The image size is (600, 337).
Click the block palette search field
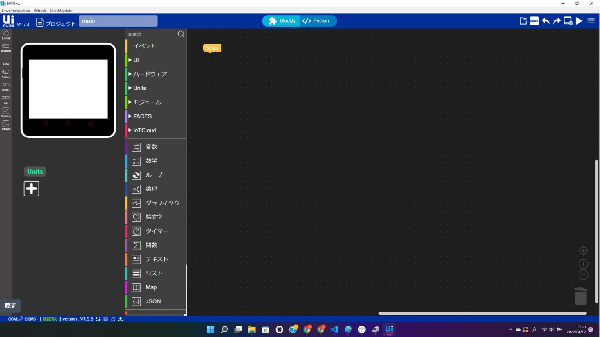coord(152,34)
